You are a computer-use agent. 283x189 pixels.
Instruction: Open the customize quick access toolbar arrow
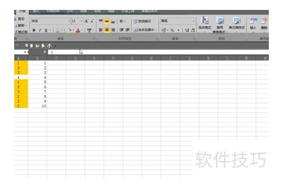click(x=55, y=46)
